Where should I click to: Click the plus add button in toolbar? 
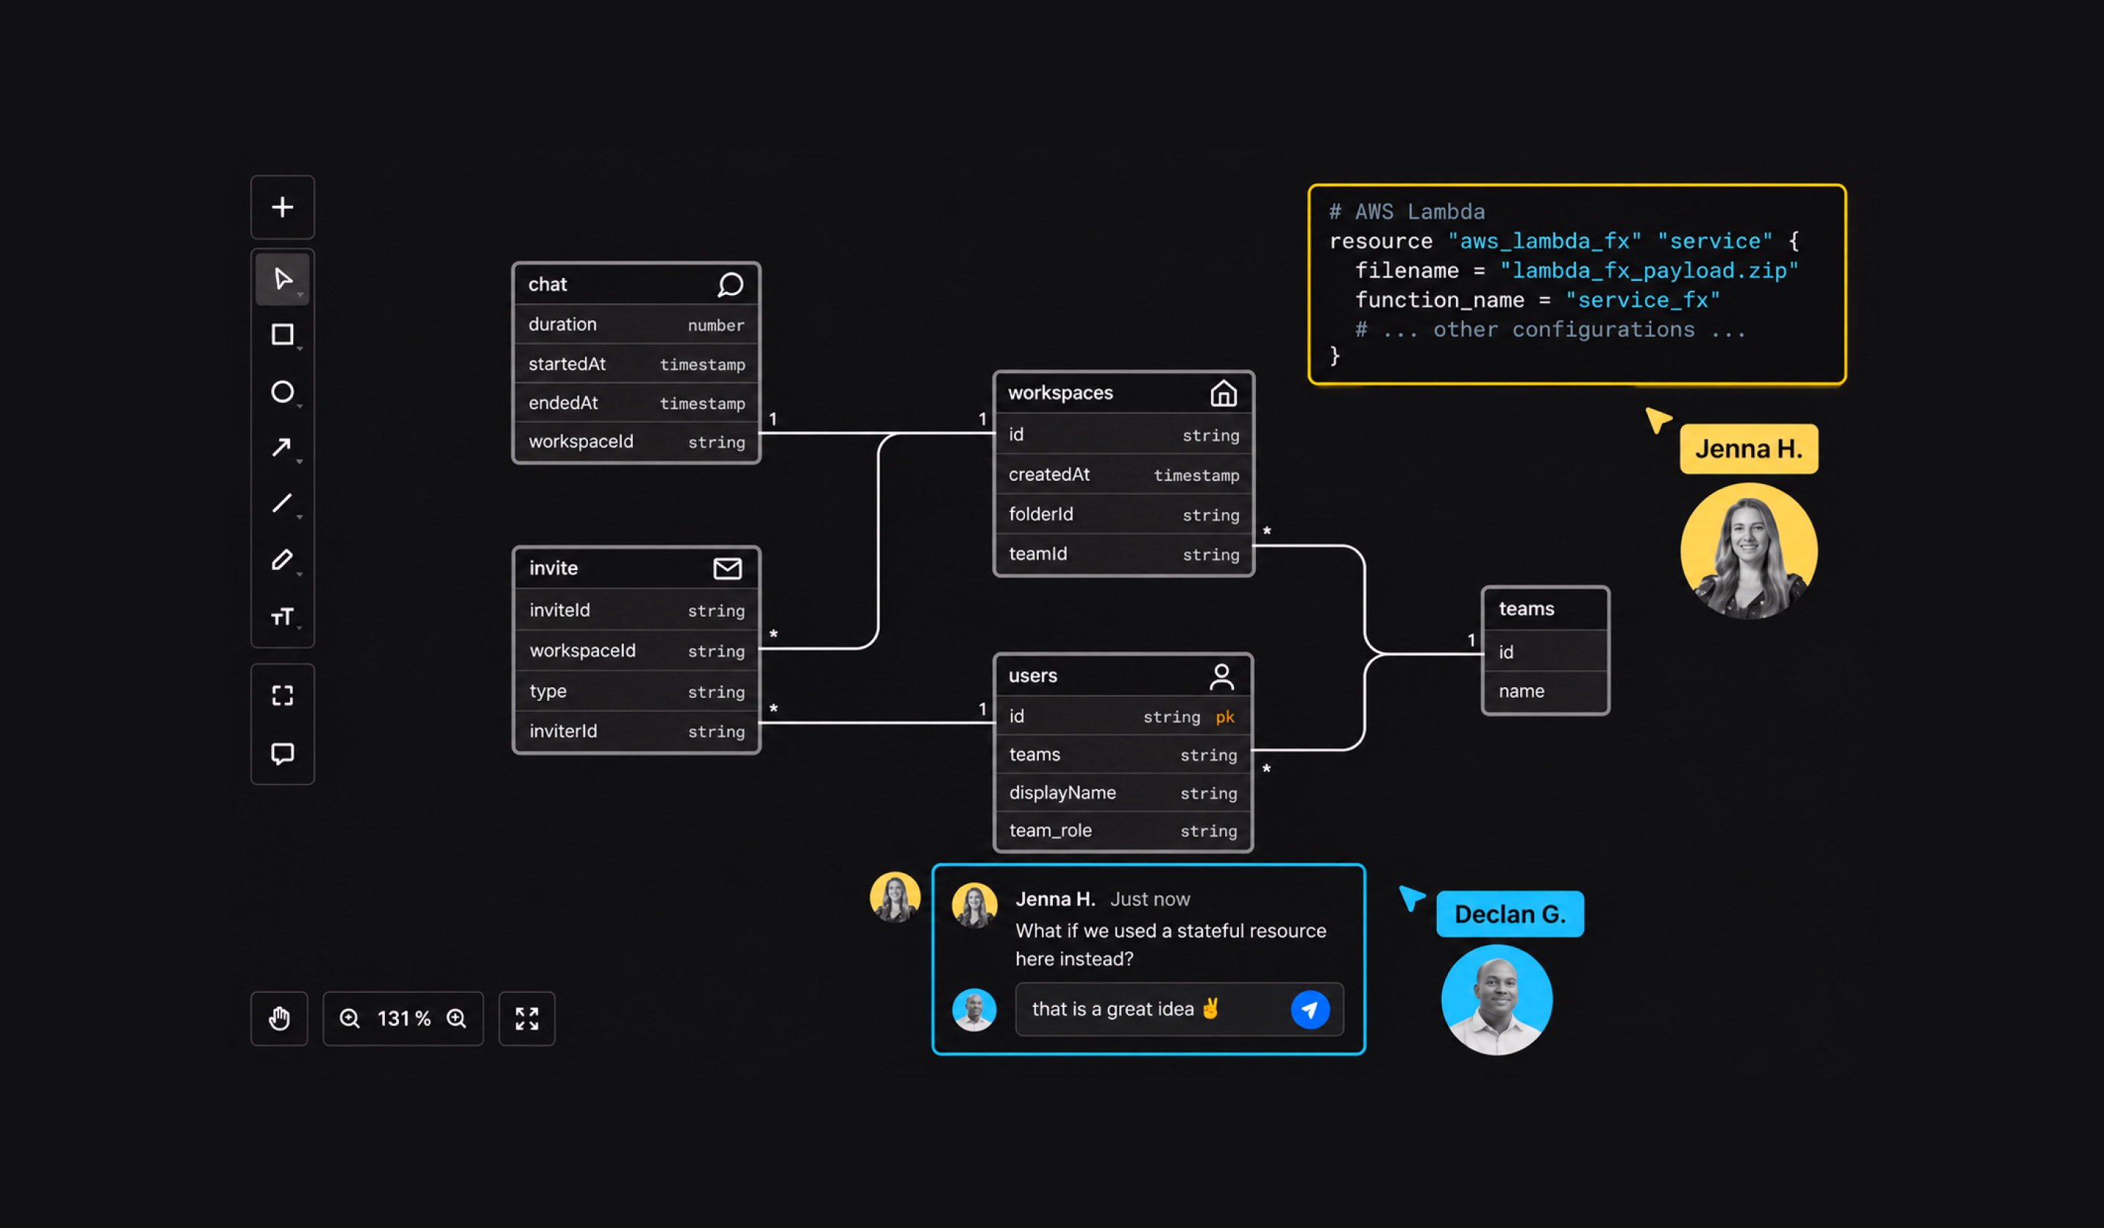point(282,207)
